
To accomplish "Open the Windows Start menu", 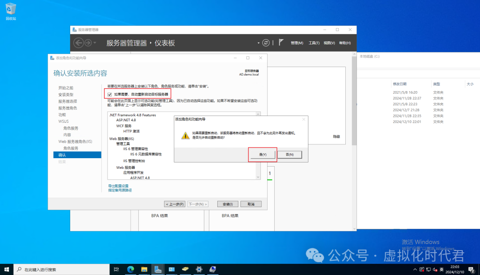I will [x=6, y=270].
